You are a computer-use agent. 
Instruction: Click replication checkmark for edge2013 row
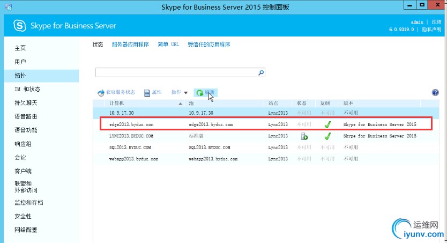[x=327, y=124]
